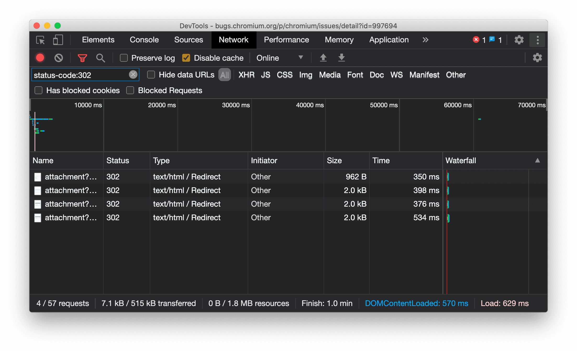Select the Performance tab
This screenshot has width=577, height=351.
(x=286, y=40)
